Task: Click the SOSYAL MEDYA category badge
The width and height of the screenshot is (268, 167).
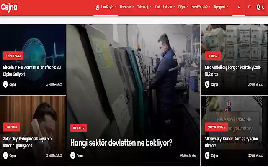Action: (x=216, y=127)
